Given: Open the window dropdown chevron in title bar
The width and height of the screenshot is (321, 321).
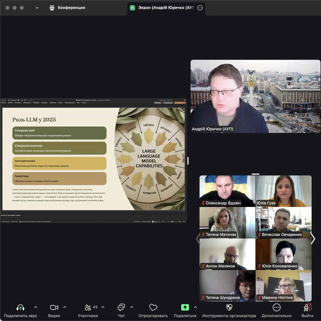Looking at the screenshot, I should (x=37, y=8).
